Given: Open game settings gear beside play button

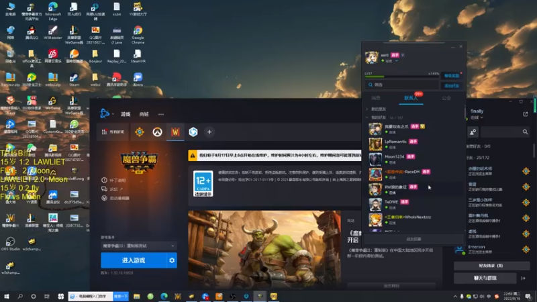Looking at the screenshot, I should (172, 260).
